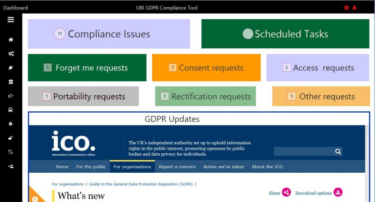
Task: Select the bus sidebar icon
Action: point(10,110)
